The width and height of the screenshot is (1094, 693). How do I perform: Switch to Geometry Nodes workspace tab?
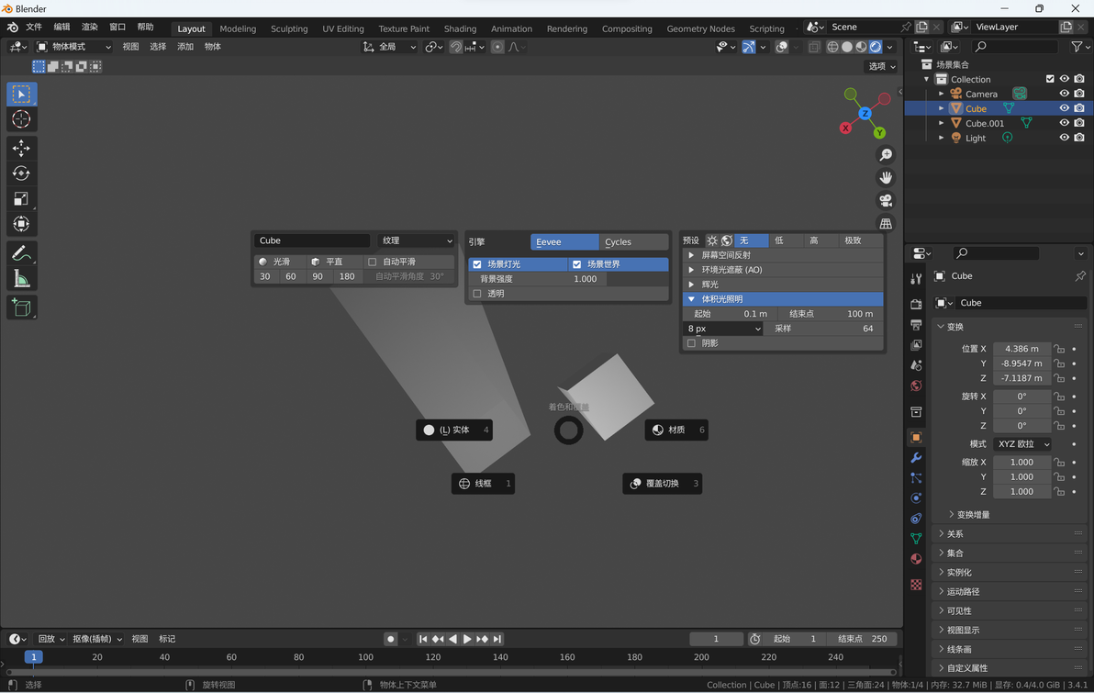click(x=700, y=28)
